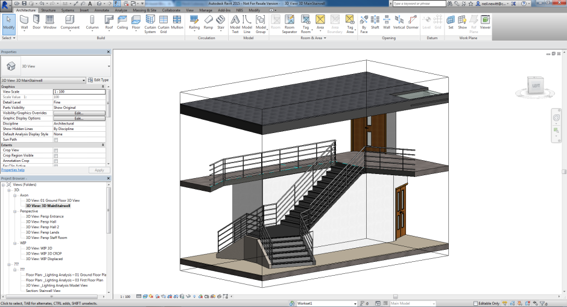Tick the Sun Path checkbox
Screen dimensions: 567x307
(x=56, y=140)
